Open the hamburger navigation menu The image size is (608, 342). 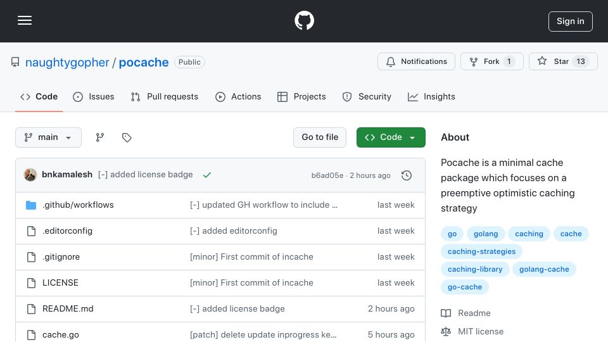25,20
